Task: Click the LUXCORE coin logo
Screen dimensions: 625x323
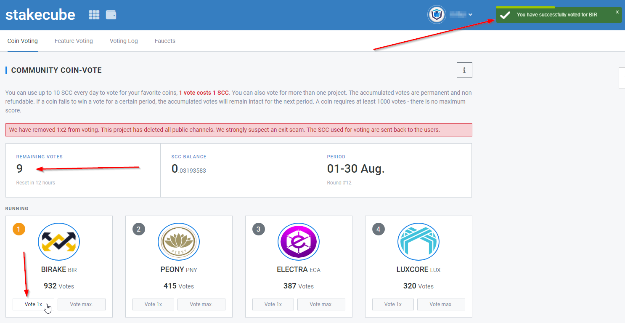Action: 418,242
